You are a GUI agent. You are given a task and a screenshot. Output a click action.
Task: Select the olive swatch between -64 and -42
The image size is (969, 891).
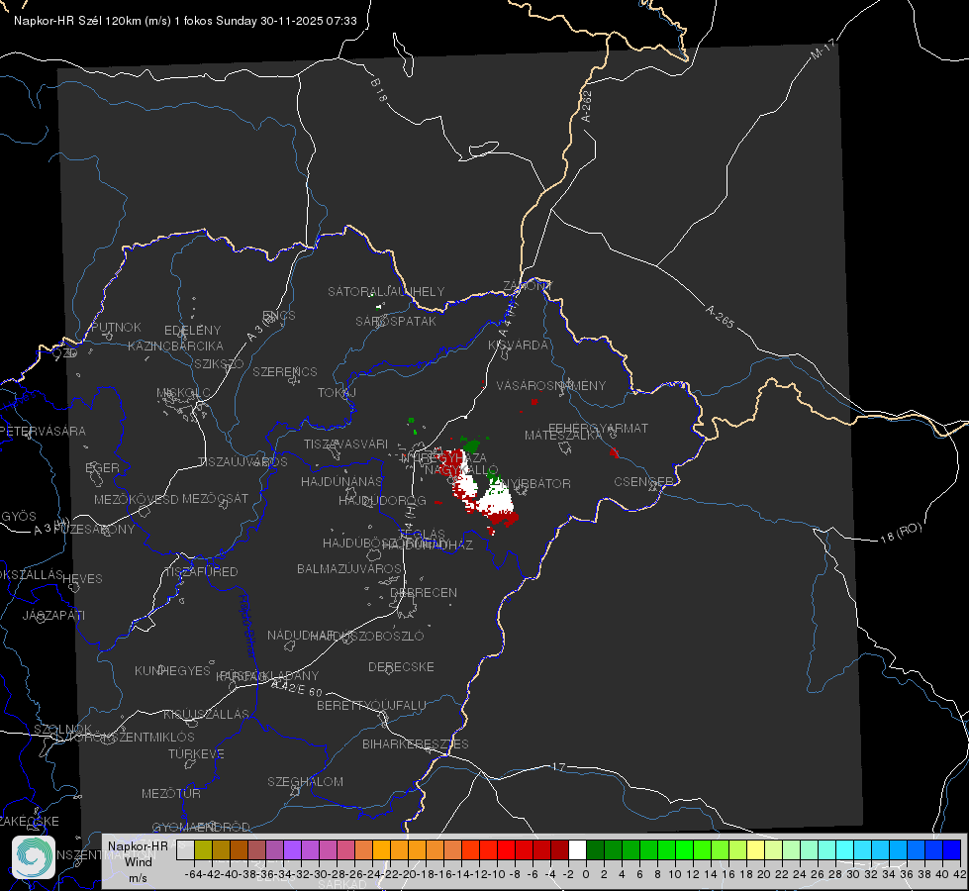coord(203,849)
